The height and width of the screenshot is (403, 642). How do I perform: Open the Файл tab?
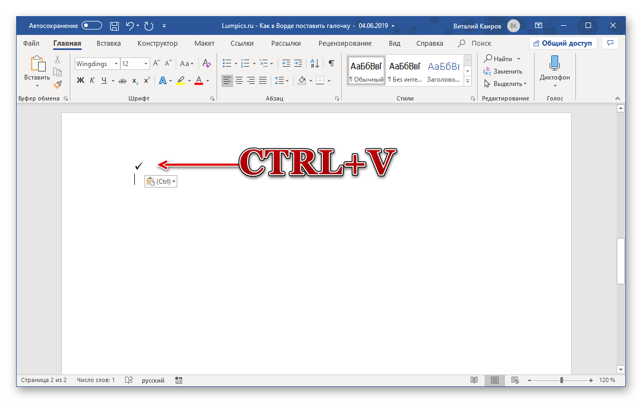(31, 43)
